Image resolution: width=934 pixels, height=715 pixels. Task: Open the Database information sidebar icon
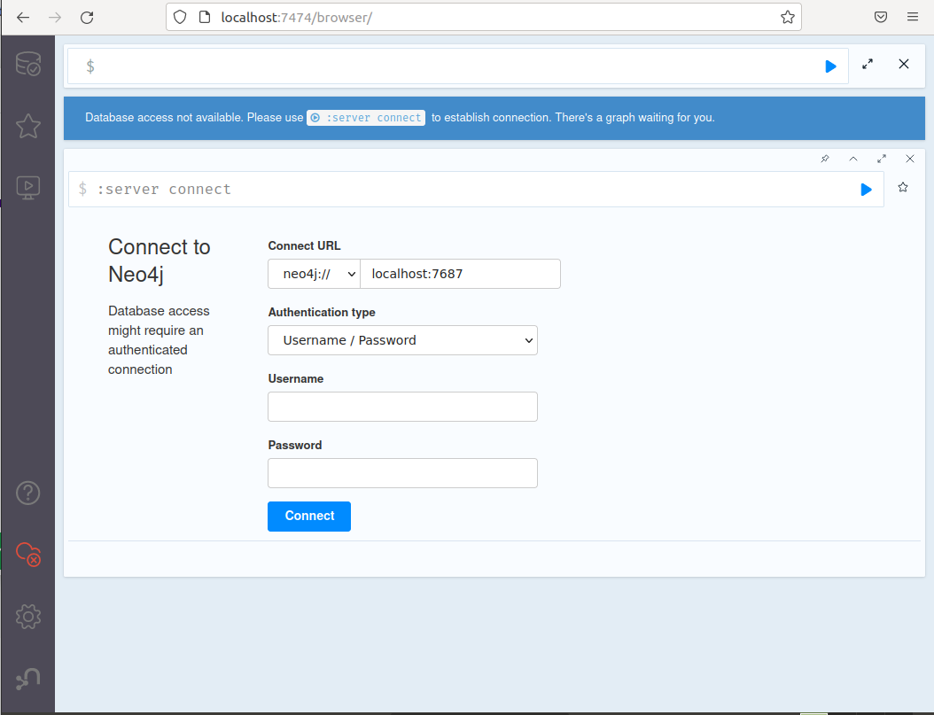(x=28, y=64)
